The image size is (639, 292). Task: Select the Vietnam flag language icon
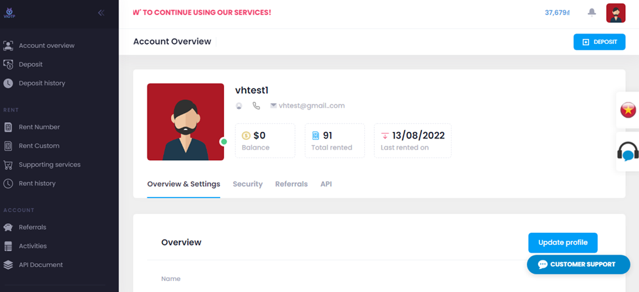(x=628, y=110)
